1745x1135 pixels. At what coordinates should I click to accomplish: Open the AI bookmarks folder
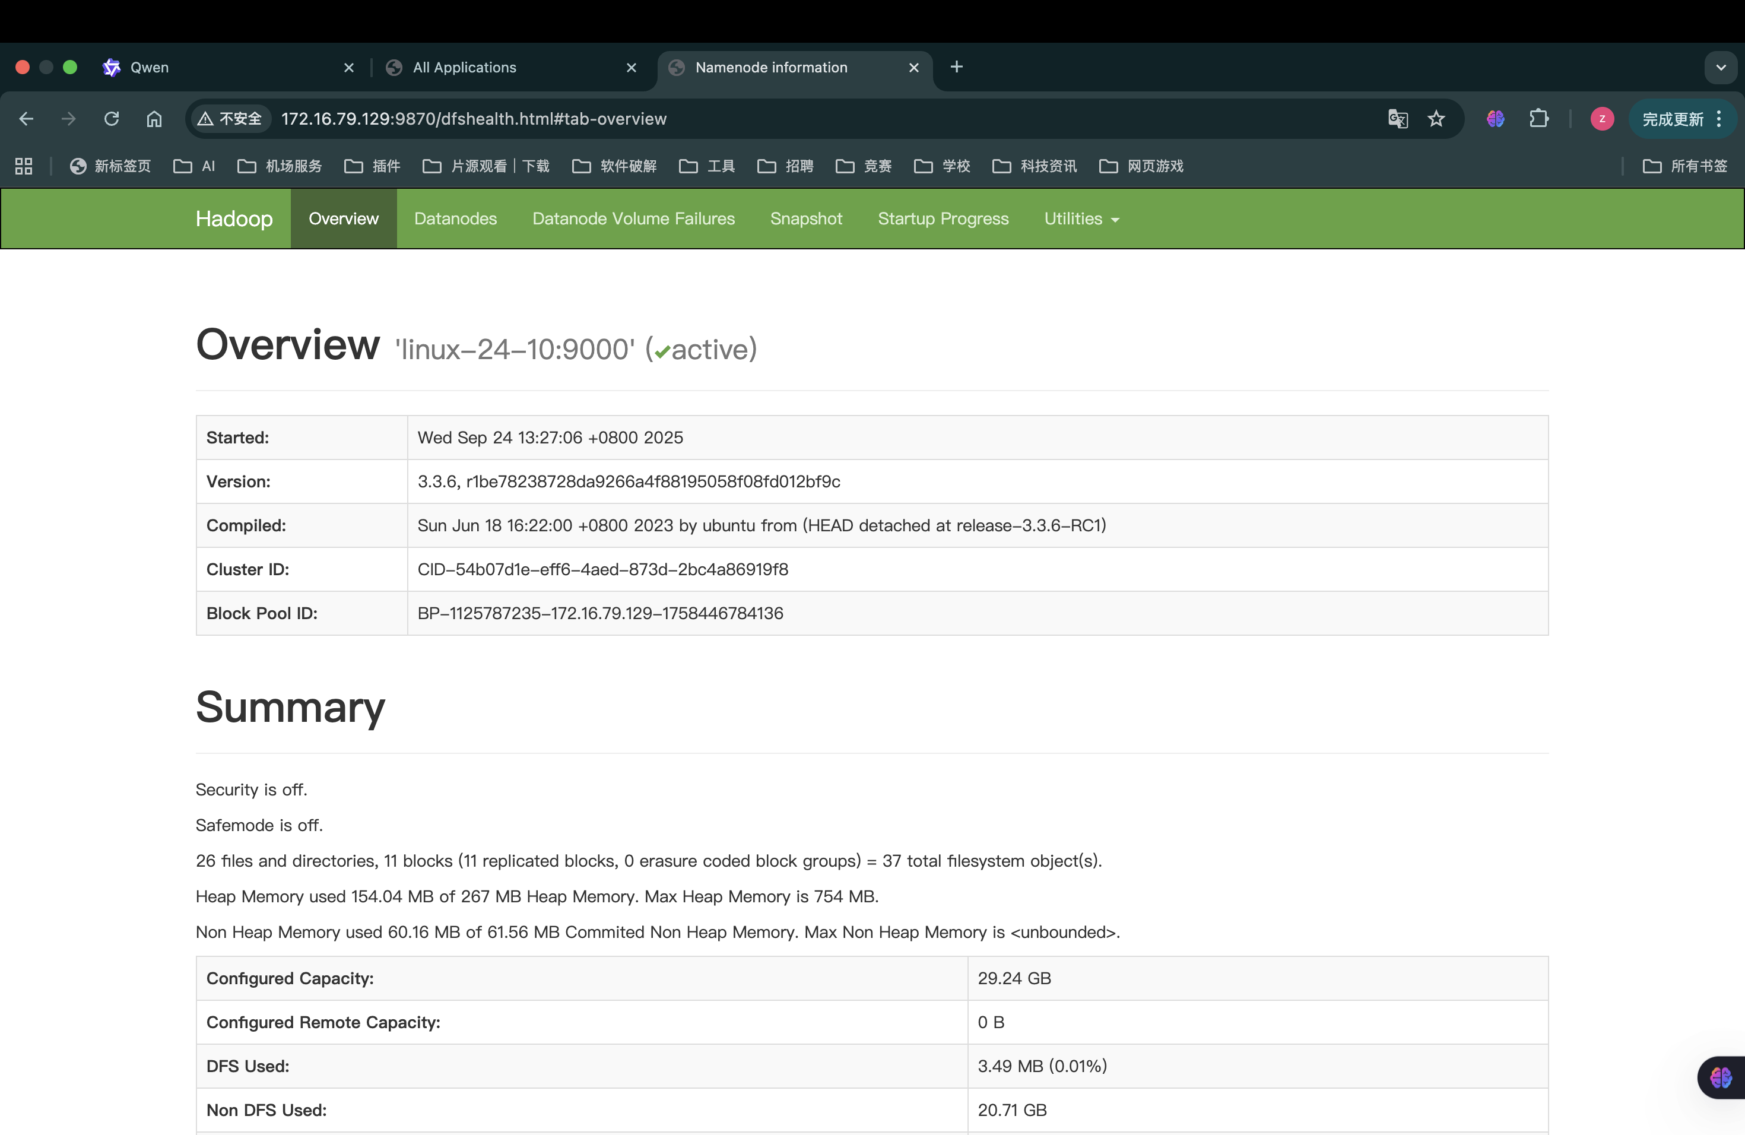coord(194,166)
